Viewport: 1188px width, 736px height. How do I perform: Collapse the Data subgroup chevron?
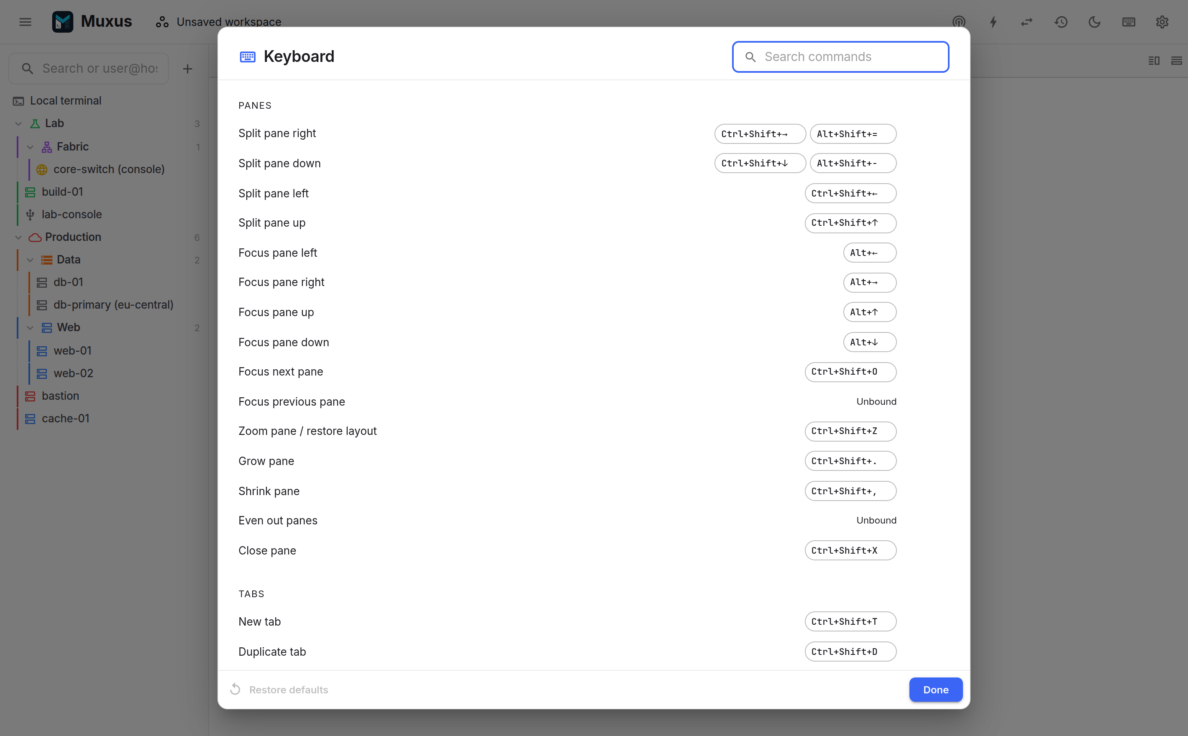(30, 259)
